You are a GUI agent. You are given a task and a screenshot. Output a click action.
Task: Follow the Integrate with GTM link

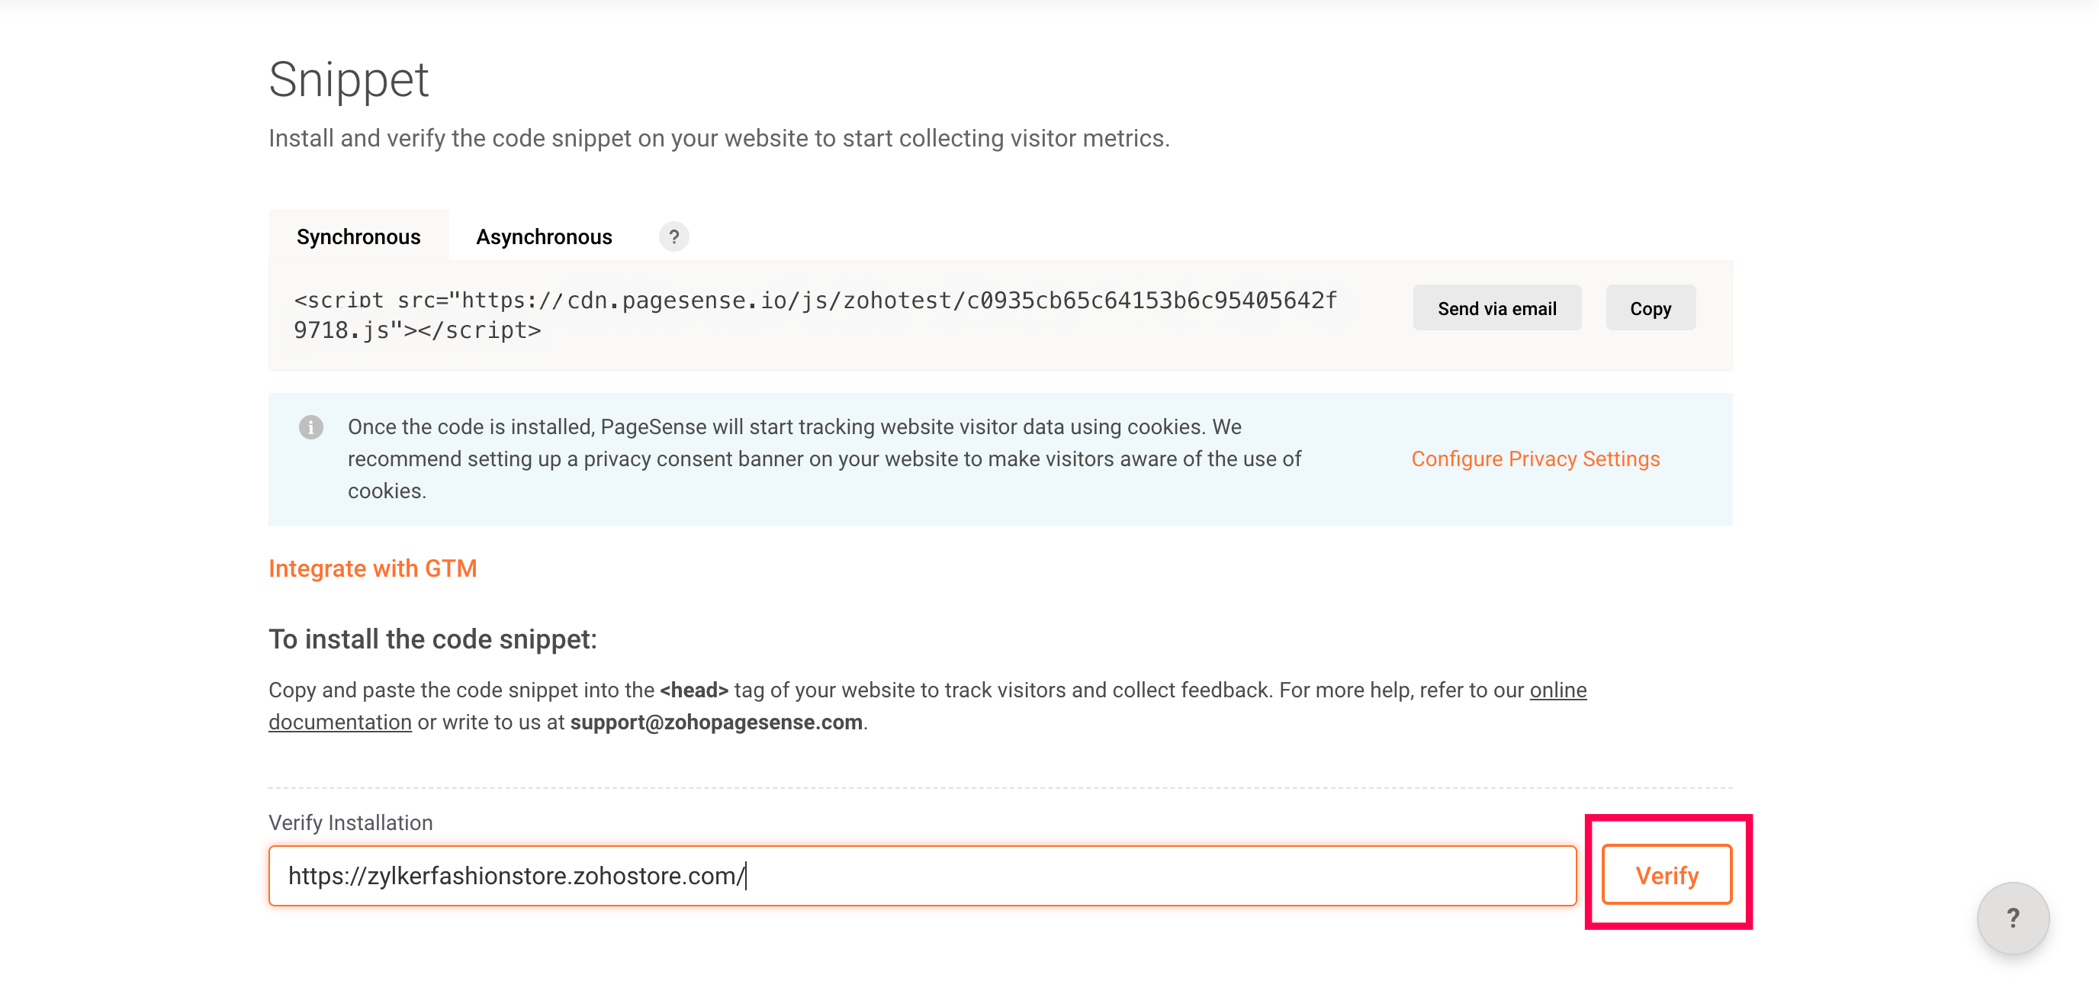372,568
